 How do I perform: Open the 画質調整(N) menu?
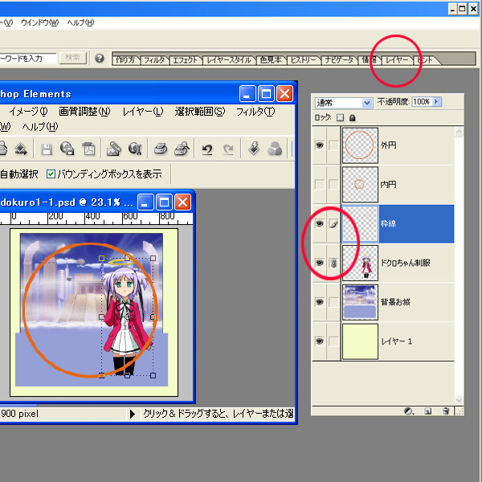(x=84, y=112)
